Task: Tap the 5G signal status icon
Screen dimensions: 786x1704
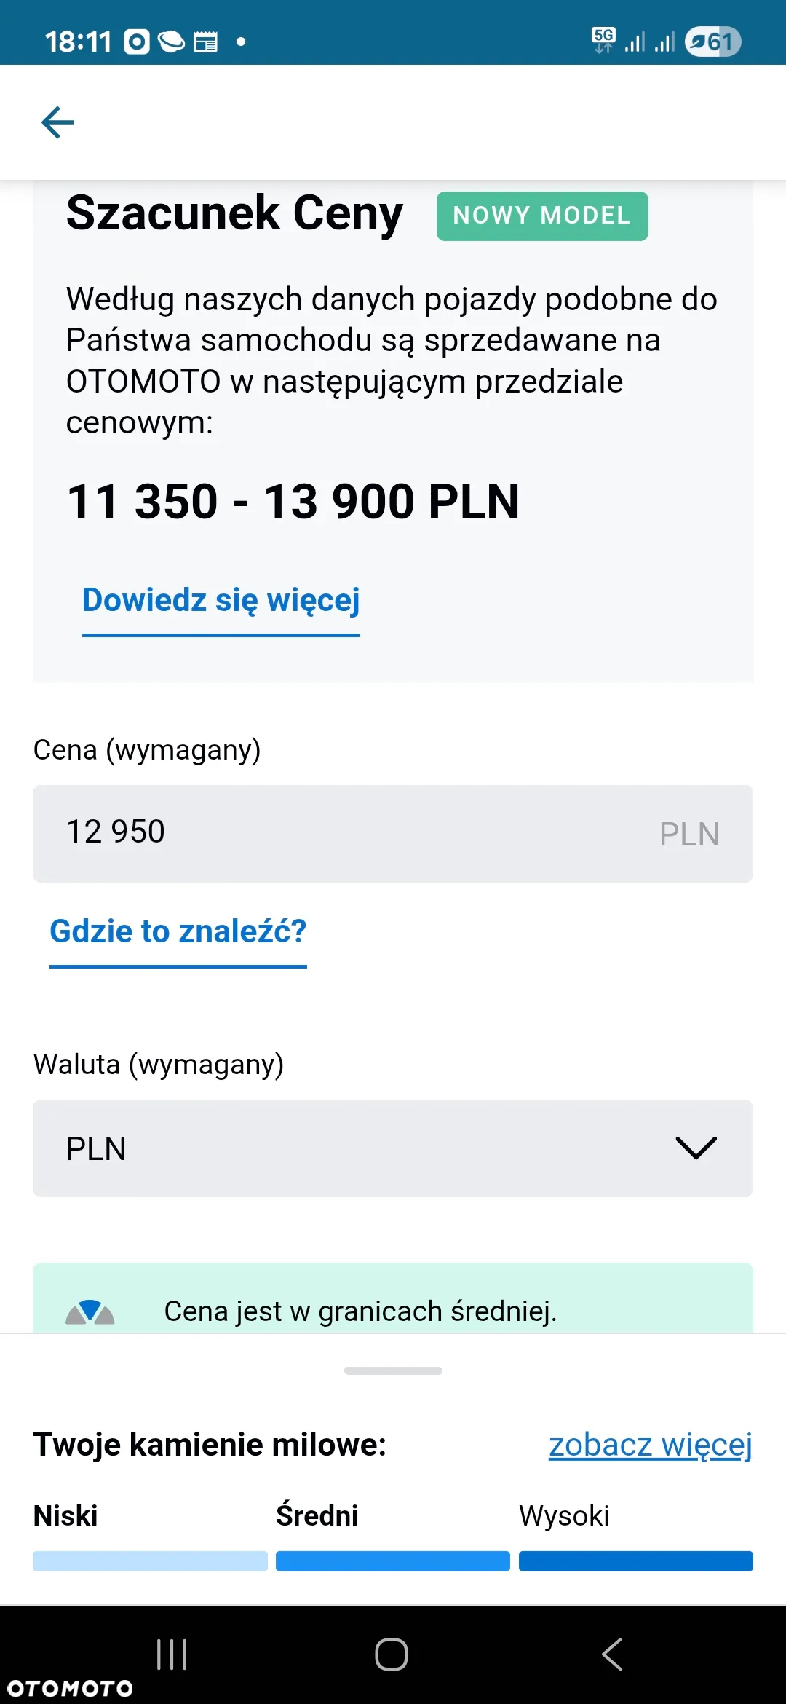Action: (x=603, y=41)
